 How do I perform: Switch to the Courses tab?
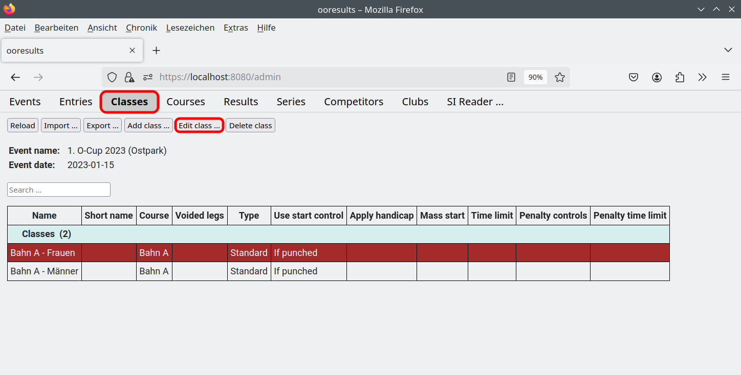pos(186,102)
